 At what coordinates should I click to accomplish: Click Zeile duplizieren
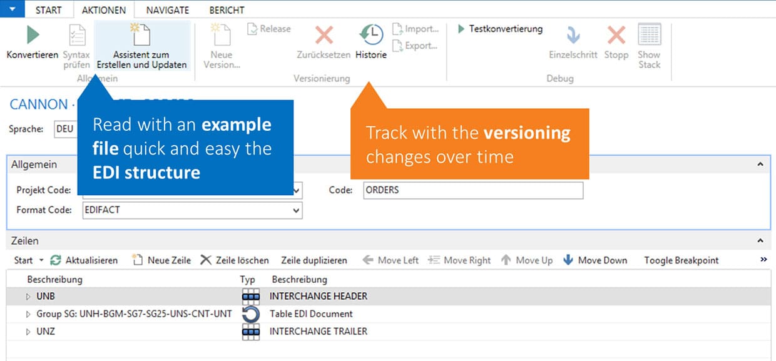tap(314, 260)
